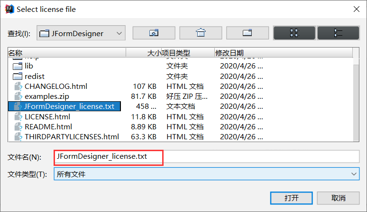
Task: Click the examples.zip file icon
Action: [x=18, y=96]
